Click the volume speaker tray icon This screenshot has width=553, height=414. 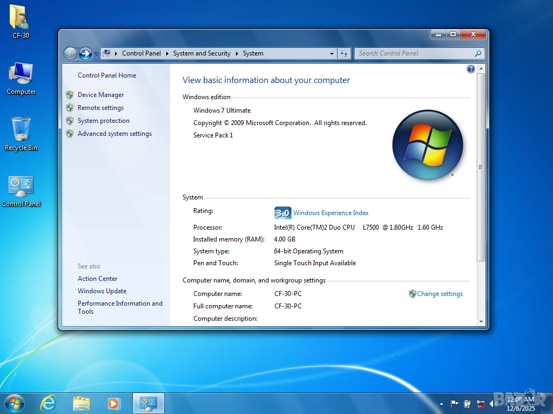click(x=493, y=403)
